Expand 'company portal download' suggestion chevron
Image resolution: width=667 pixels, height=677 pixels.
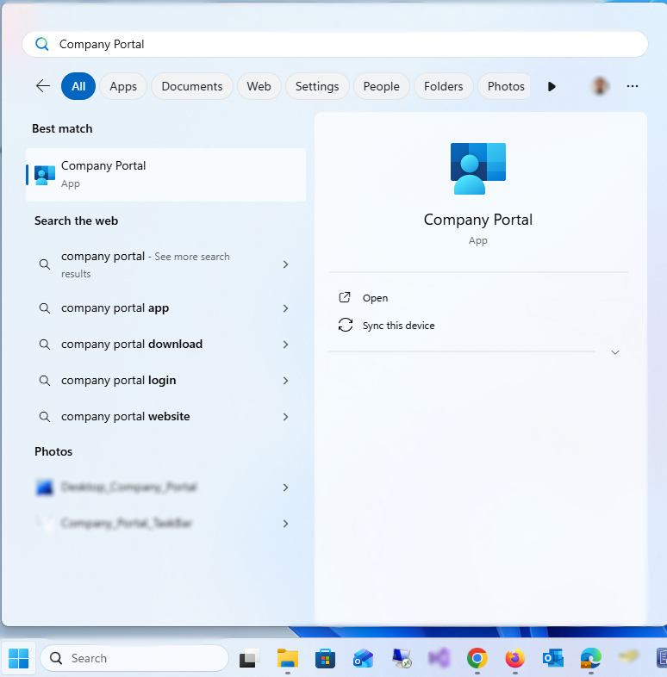pos(285,345)
